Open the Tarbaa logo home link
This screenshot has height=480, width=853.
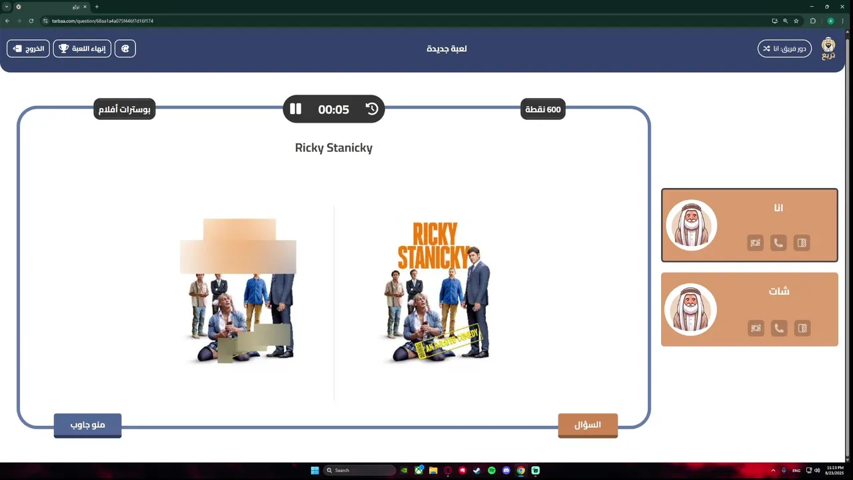pyautogui.click(x=828, y=49)
